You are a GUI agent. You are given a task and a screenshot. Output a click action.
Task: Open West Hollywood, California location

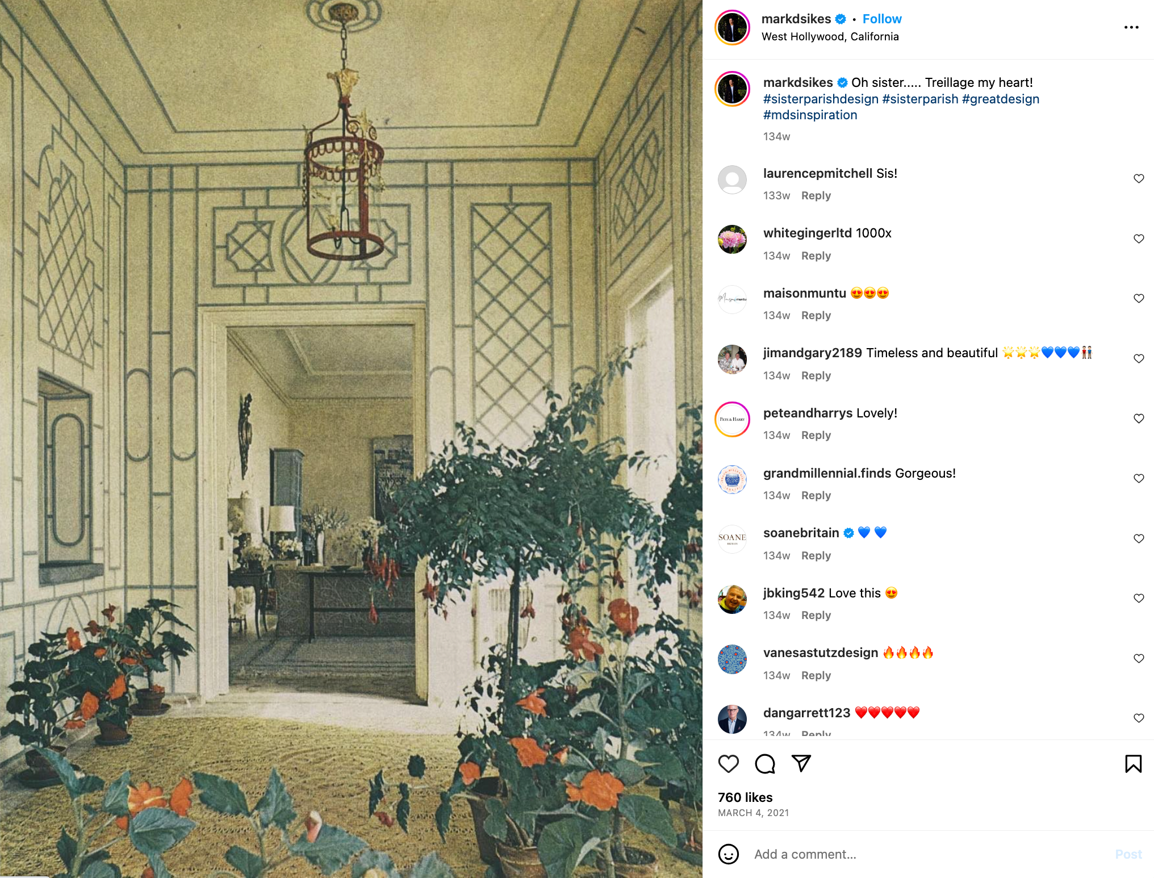[x=830, y=36]
